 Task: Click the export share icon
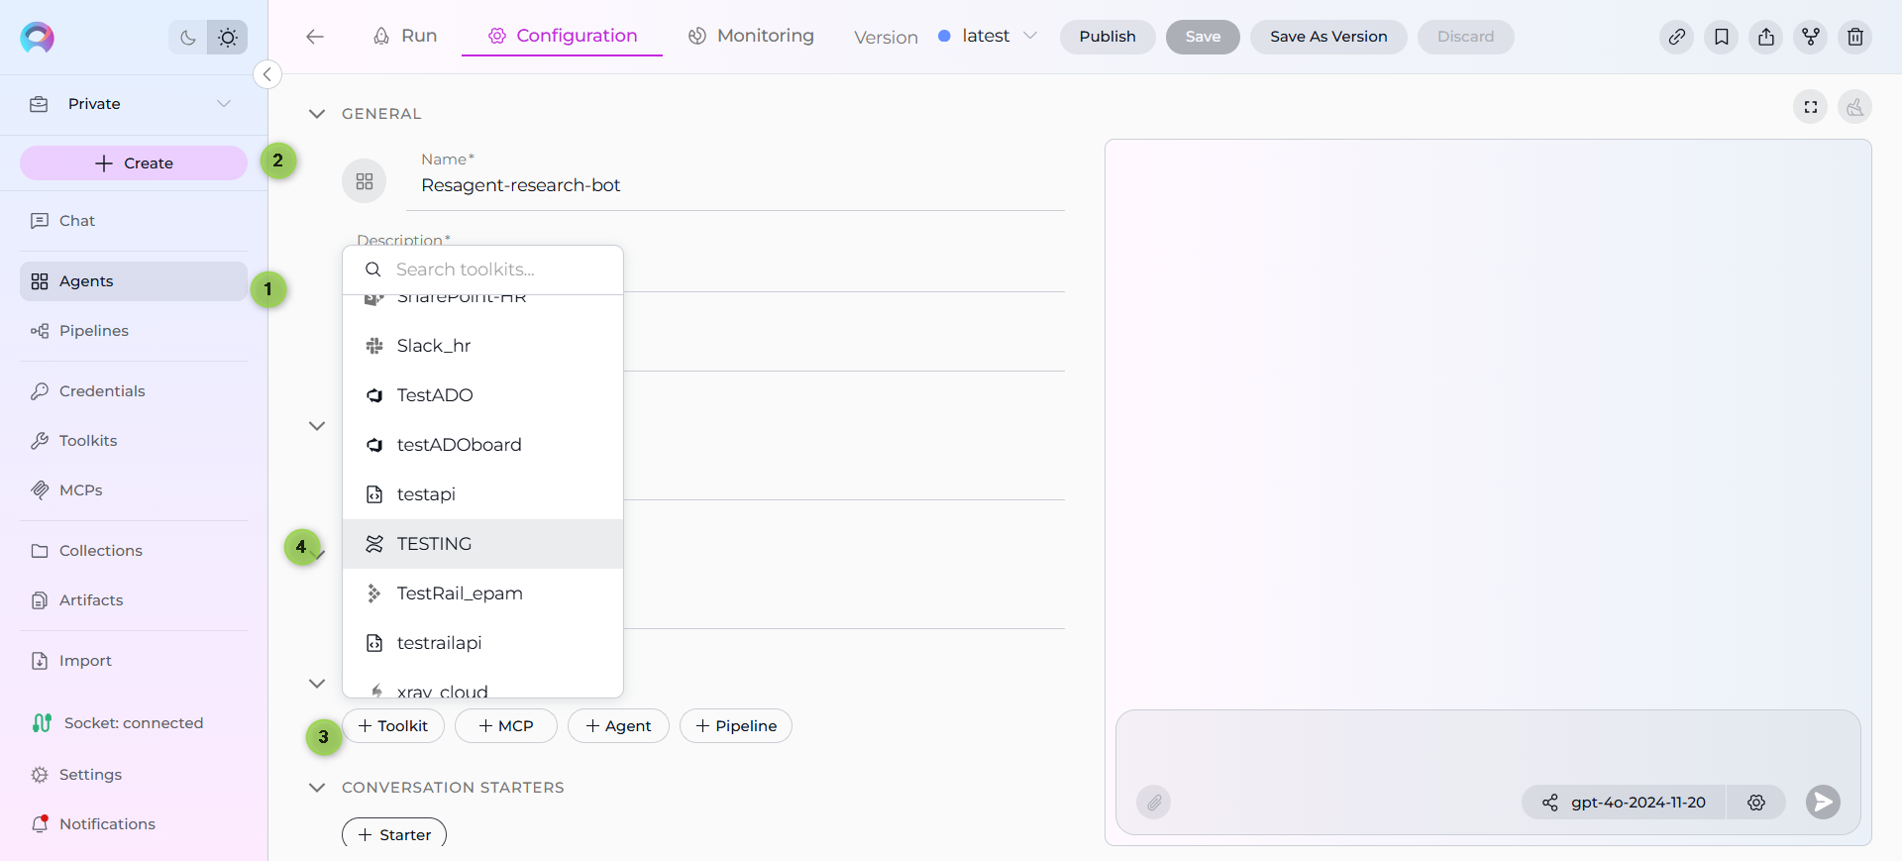[1765, 37]
